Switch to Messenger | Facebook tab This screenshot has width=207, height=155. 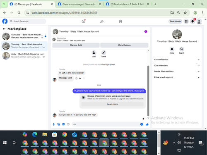pyautogui.click(x=31, y=4)
